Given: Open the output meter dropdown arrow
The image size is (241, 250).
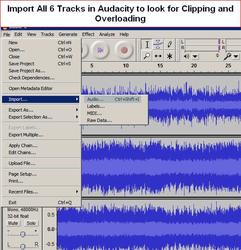Looking at the screenshot, I should tap(195, 57).
